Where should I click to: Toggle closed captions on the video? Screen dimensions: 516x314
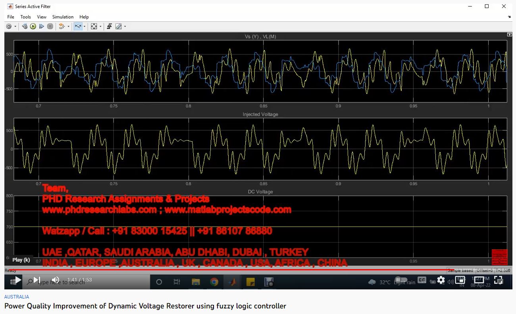pos(422,280)
